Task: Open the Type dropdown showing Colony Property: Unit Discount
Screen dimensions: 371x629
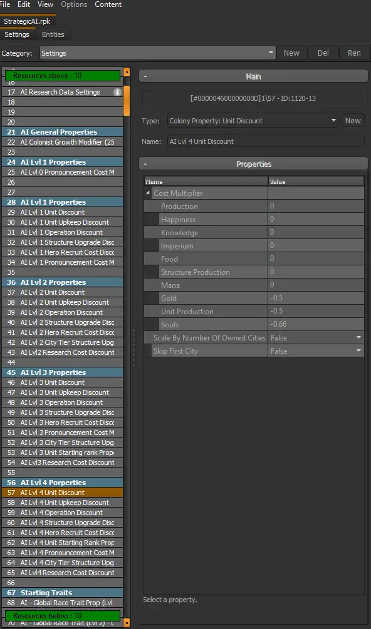Action: [x=253, y=120]
